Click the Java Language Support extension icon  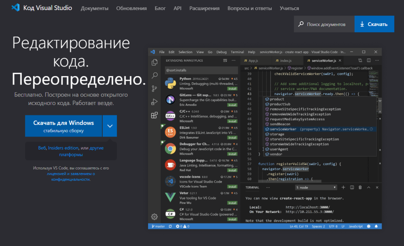(x=170, y=165)
